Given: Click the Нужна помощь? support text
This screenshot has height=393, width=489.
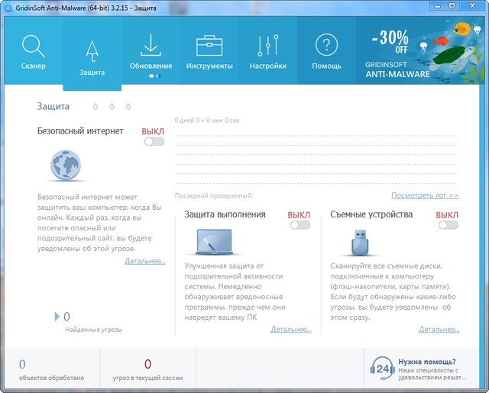Looking at the screenshot, I should (427, 362).
